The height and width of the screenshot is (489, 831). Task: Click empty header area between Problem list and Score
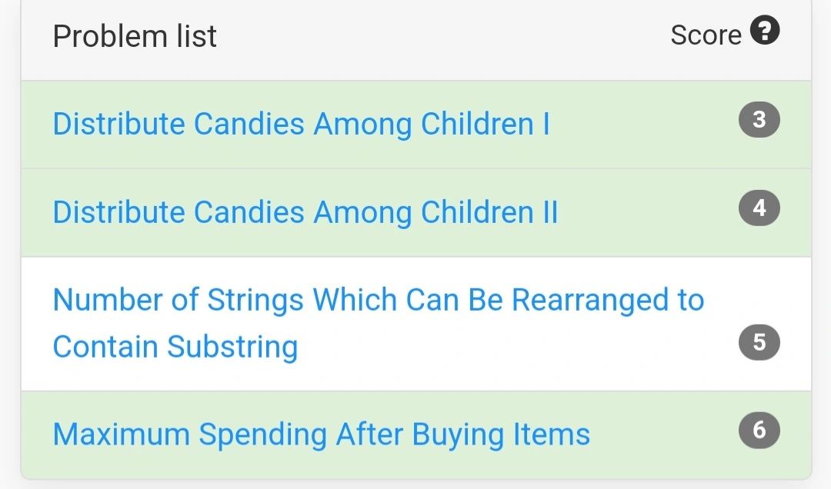pos(442,36)
